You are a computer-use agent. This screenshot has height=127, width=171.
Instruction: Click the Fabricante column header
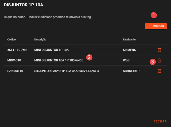tap(129, 40)
